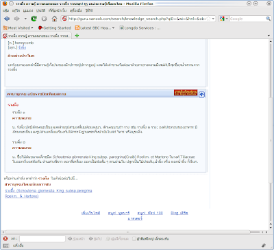Open the แฟ้ม (File) menu
Viewport: 274px width, 250px height.
point(5,11)
